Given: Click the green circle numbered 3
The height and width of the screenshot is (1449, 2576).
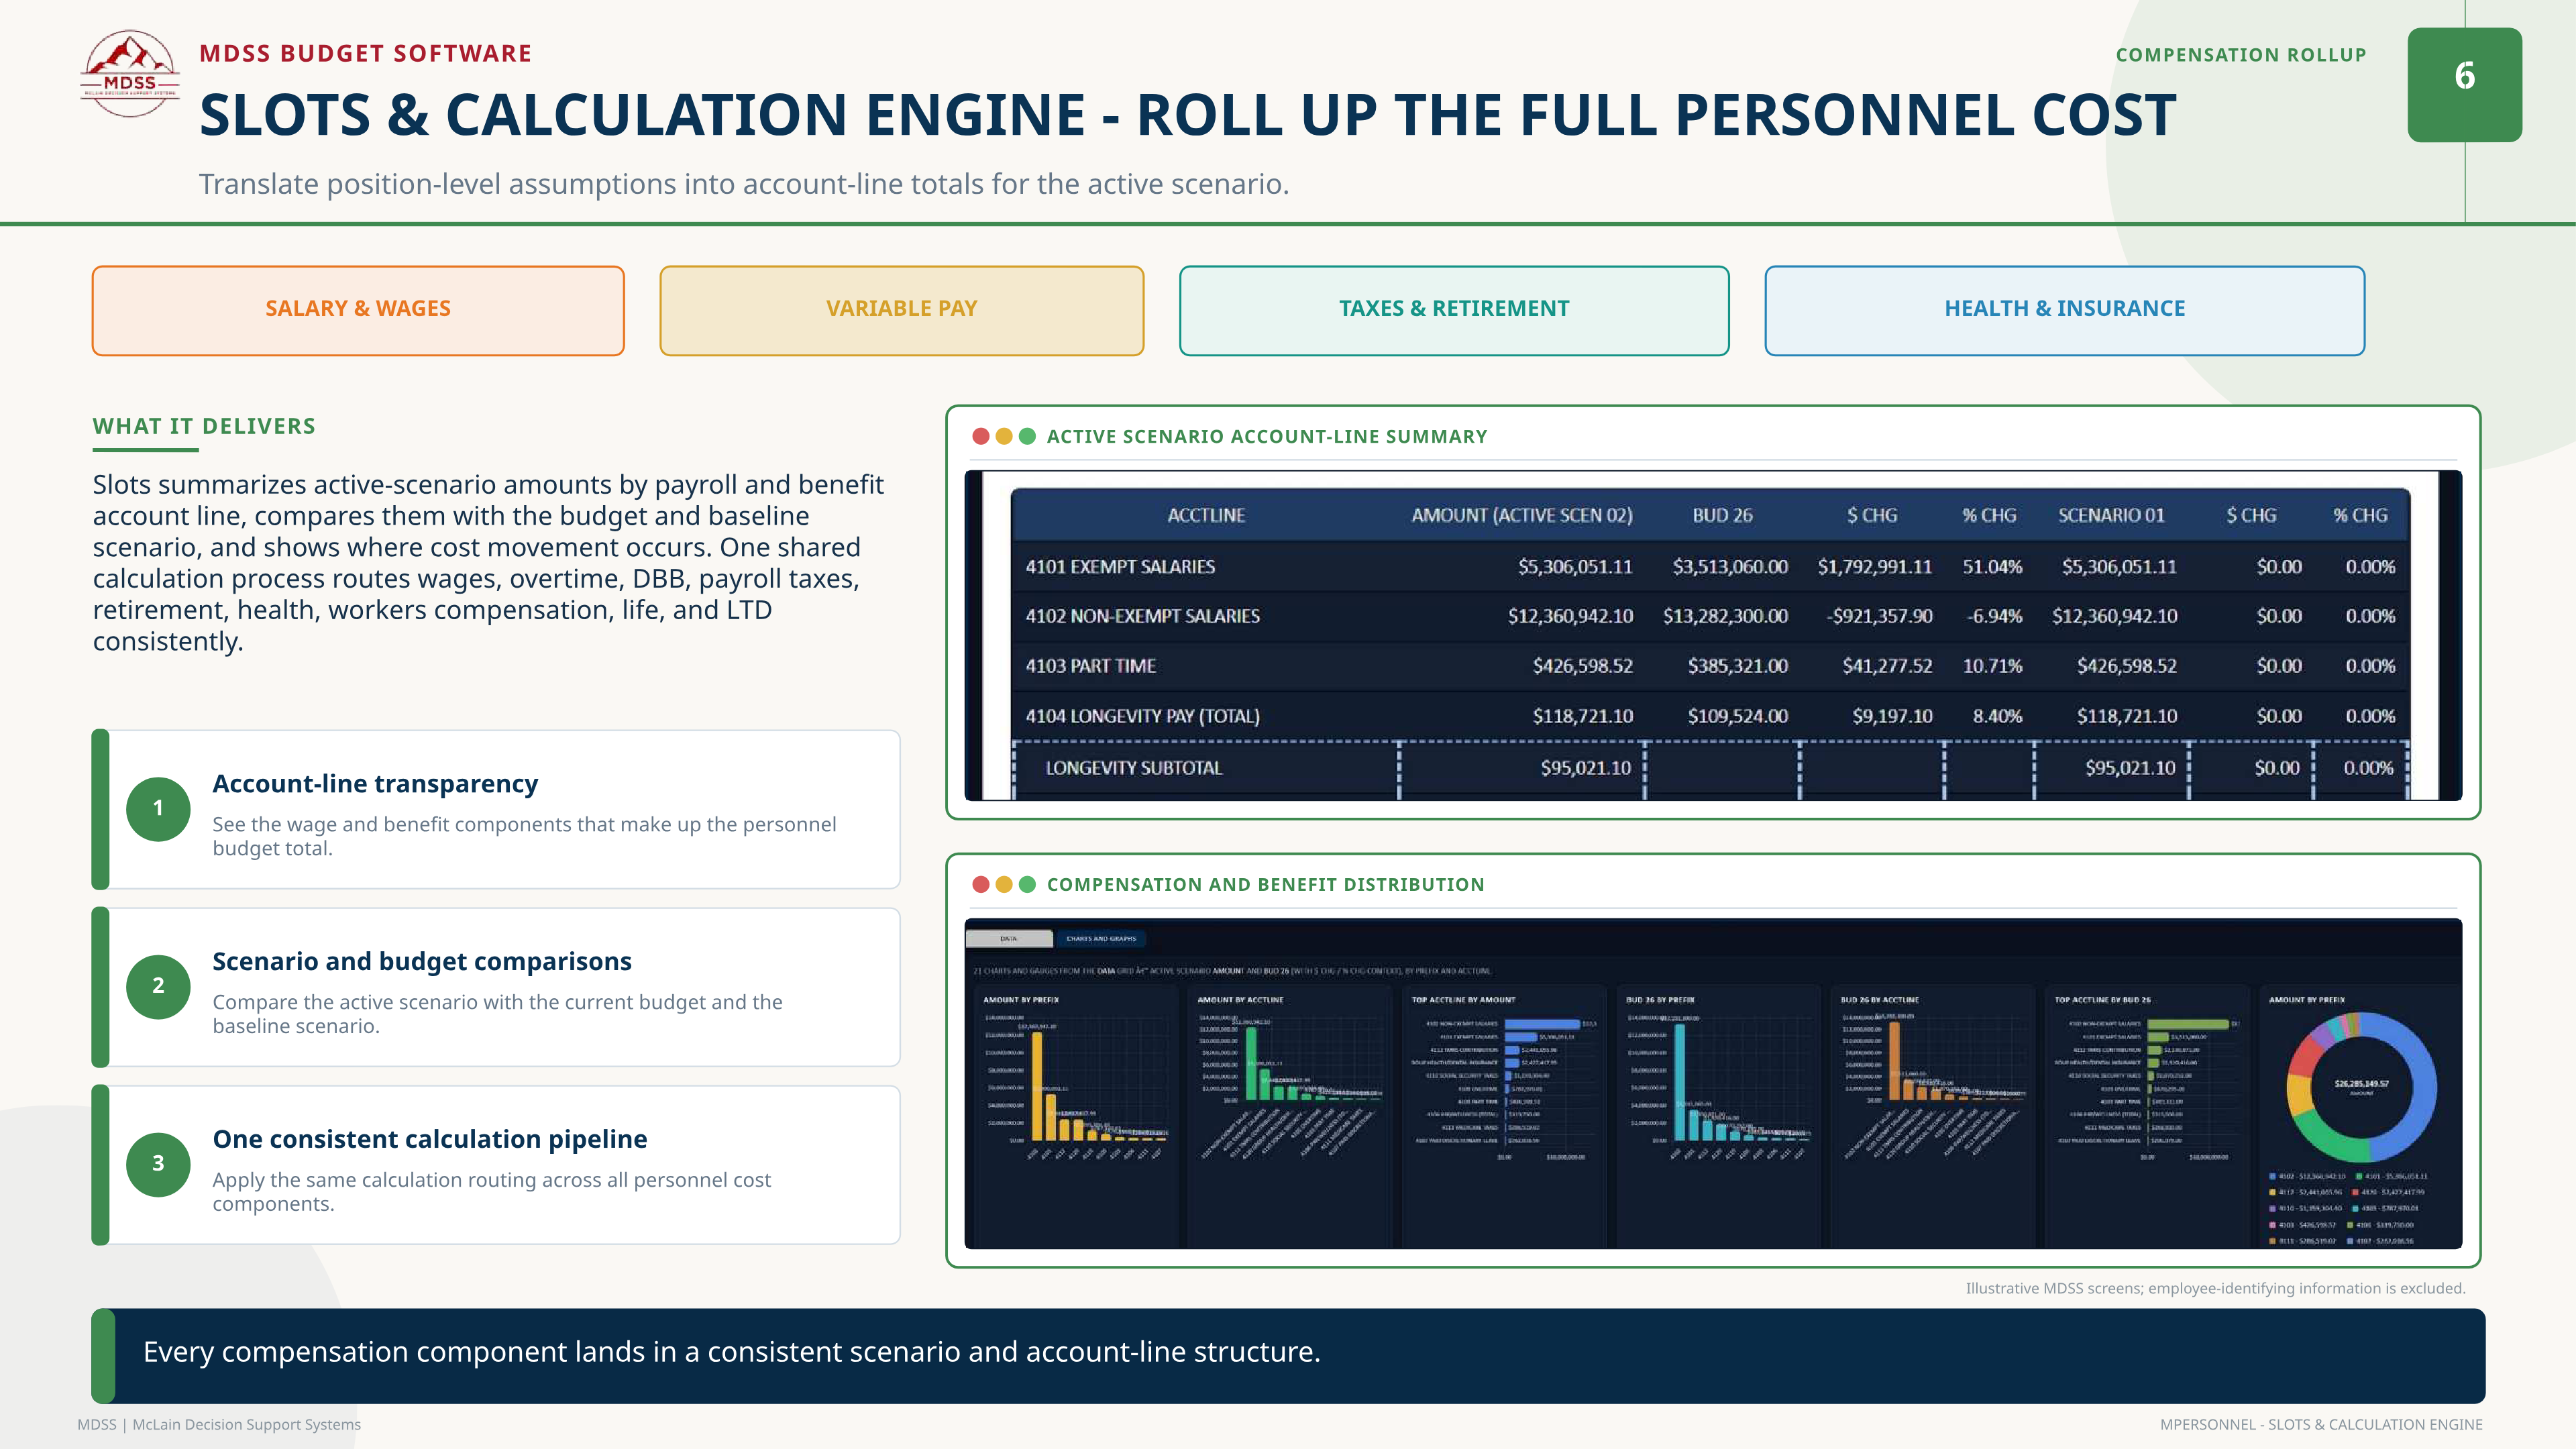Looking at the screenshot, I should tap(158, 1164).
